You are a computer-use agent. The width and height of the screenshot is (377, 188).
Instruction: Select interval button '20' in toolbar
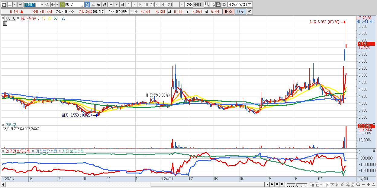pos(152,5)
